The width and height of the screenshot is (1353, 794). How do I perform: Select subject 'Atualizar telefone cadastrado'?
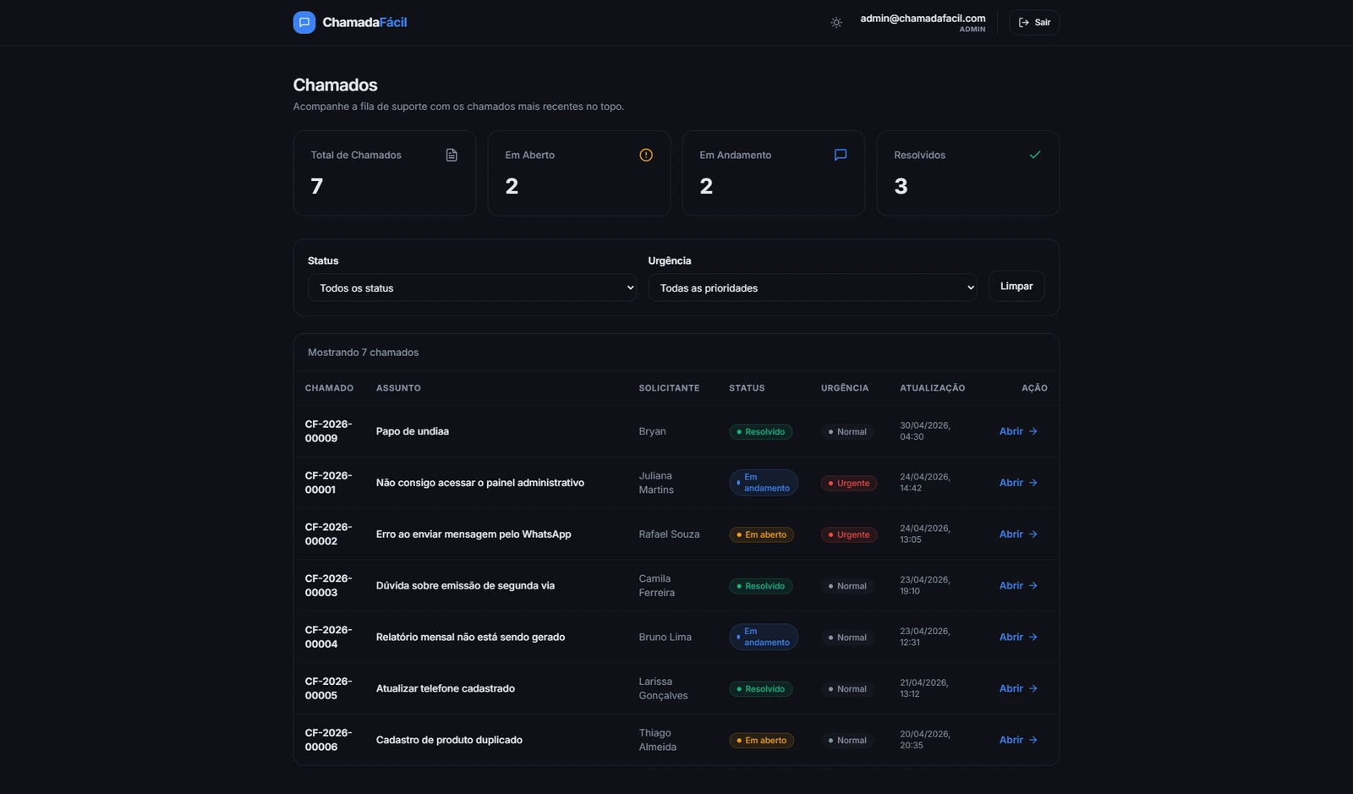tap(446, 688)
